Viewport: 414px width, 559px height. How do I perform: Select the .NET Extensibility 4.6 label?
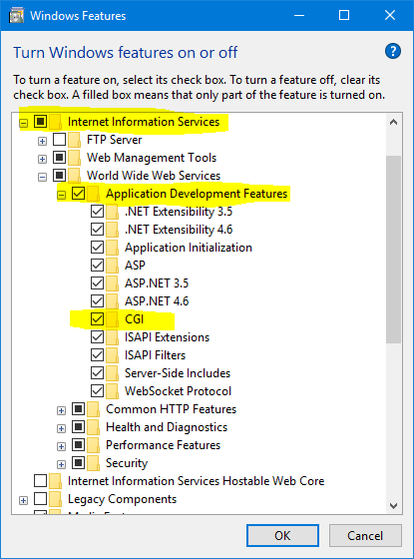point(179,230)
